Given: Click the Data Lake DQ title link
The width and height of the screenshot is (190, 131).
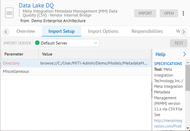Looking at the screenshot, I should tap(36, 5).
